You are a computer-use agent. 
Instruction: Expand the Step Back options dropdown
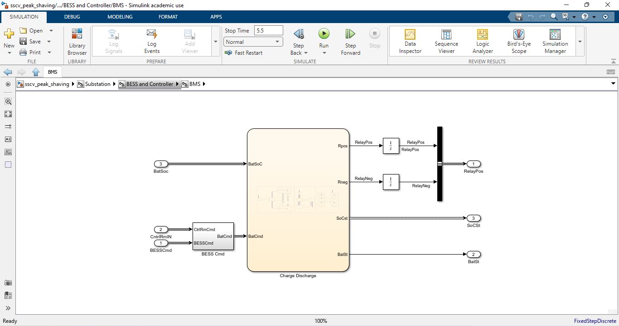point(305,52)
